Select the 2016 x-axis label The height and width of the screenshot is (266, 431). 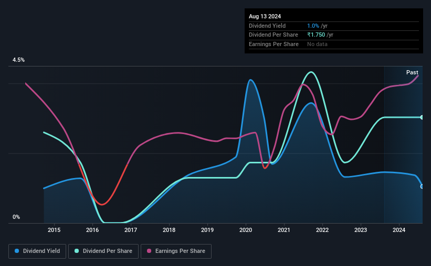(92, 230)
